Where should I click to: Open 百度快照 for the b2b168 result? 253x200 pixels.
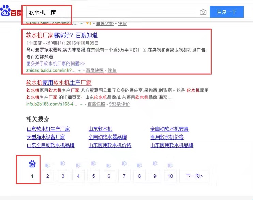[96, 104]
